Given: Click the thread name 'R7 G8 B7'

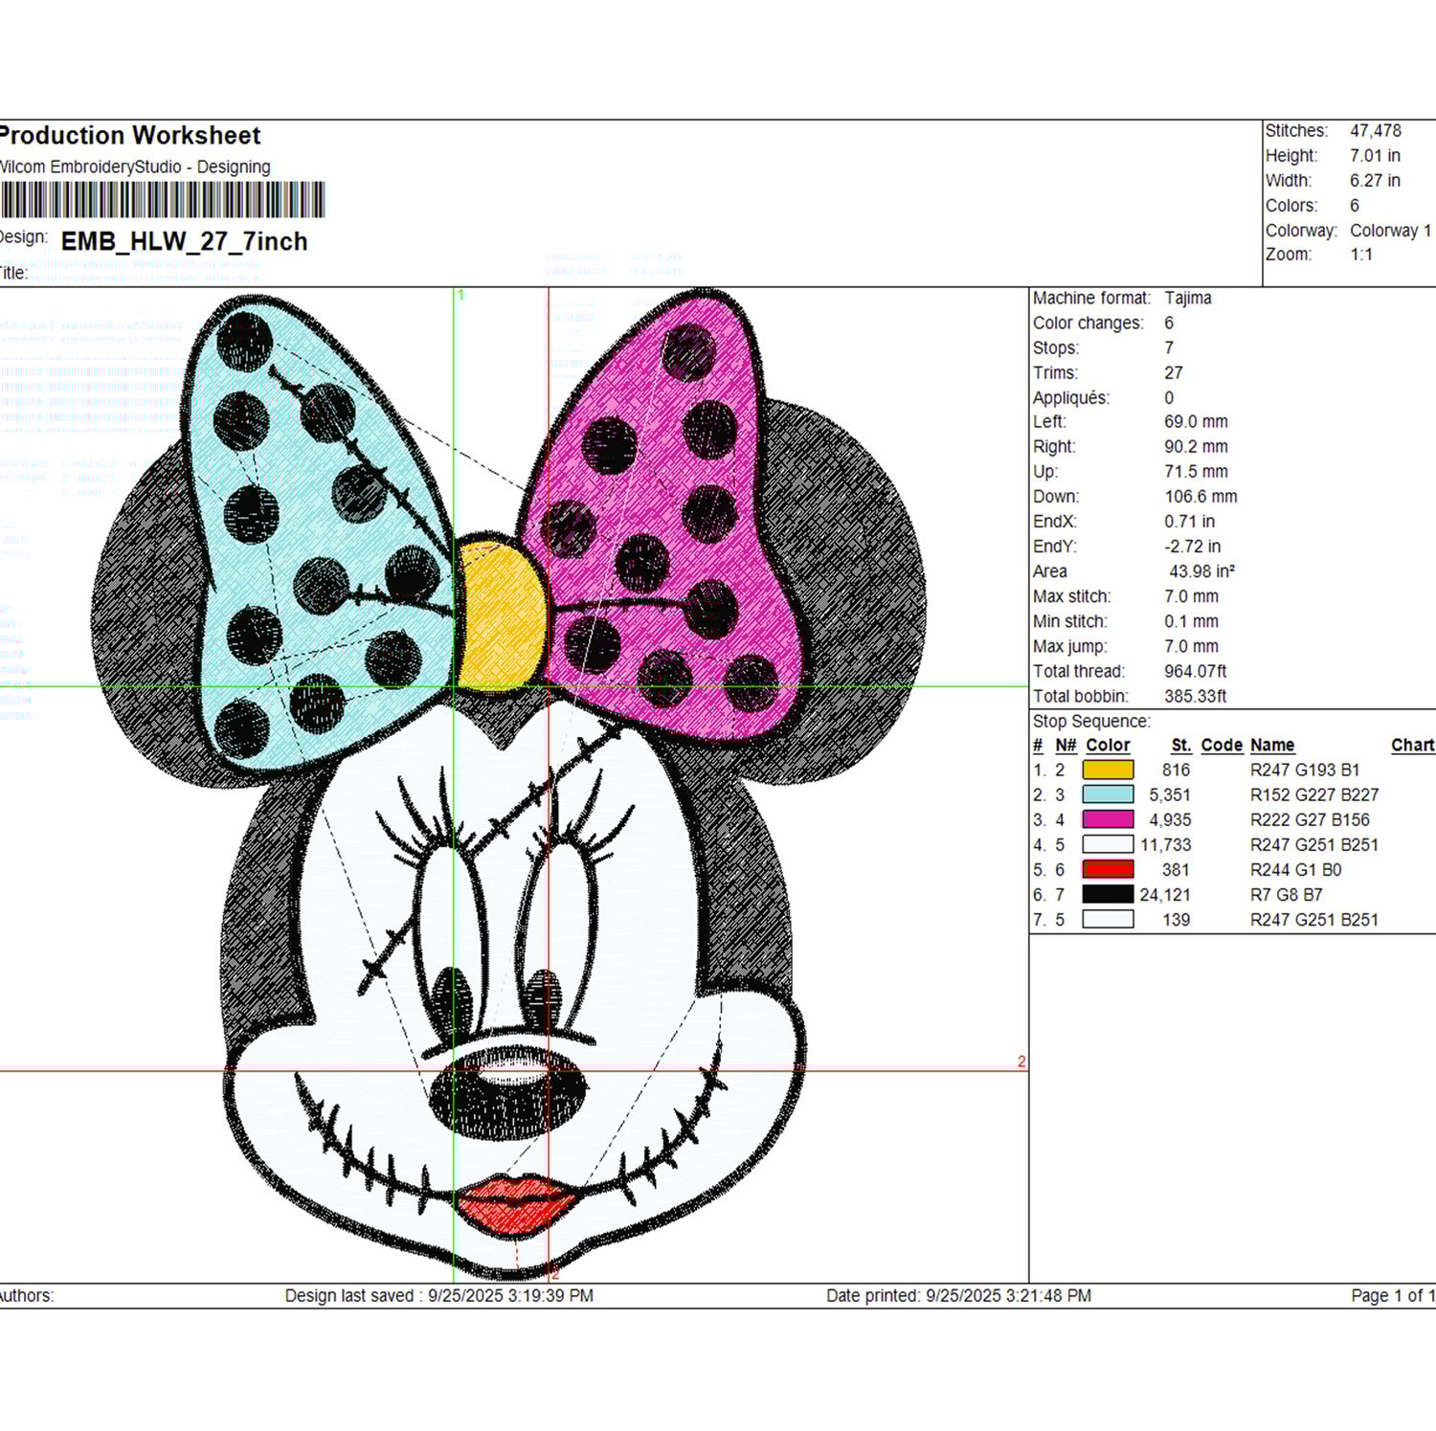Looking at the screenshot, I should click(1286, 894).
